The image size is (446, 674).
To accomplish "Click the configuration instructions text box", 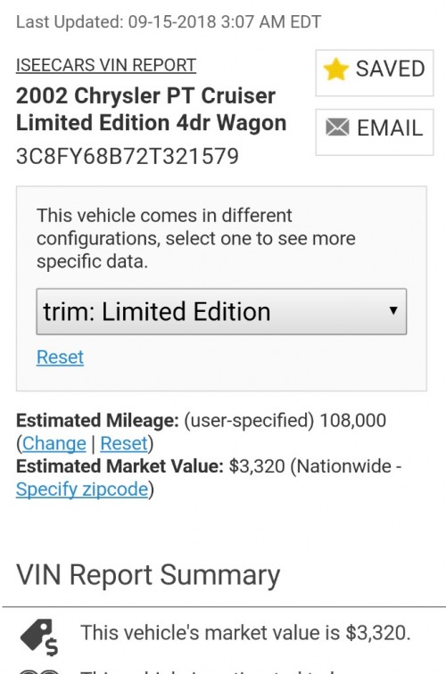I will [x=196, y=239].
